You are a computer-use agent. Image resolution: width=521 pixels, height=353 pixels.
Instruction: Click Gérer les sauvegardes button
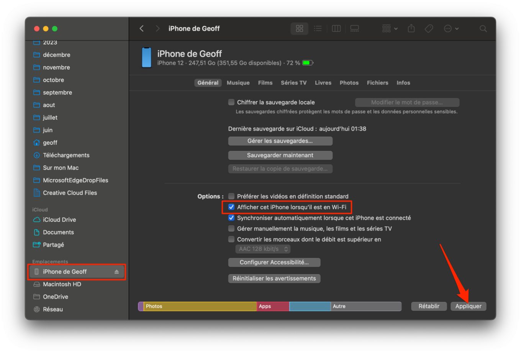tap(280, 141)
